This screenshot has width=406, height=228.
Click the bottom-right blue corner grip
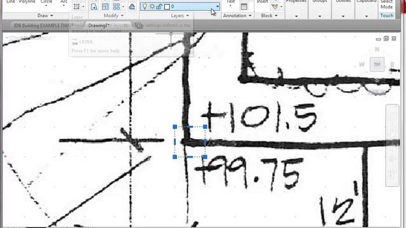(x=205, y=156)
